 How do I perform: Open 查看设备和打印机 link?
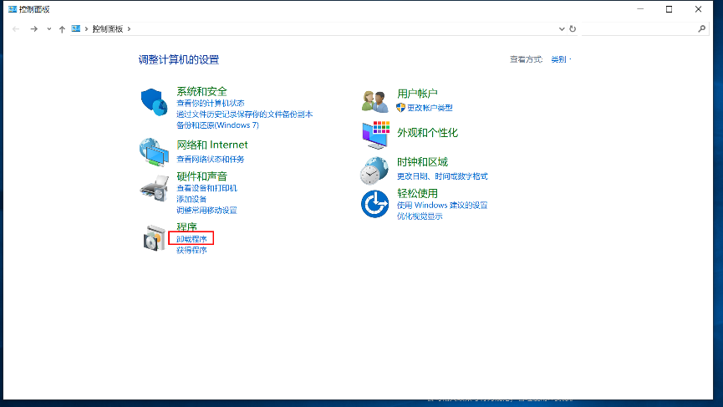206,188
